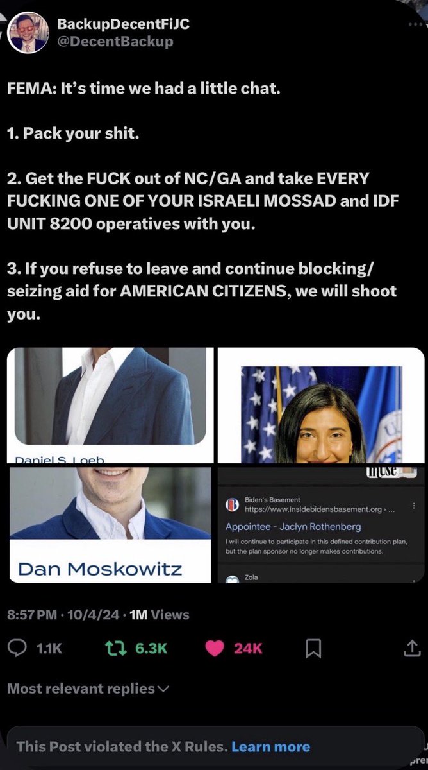The width and height of the screenshot is (428, 770).
Task: Open @DecentBackup handle link
Action: 115,42
